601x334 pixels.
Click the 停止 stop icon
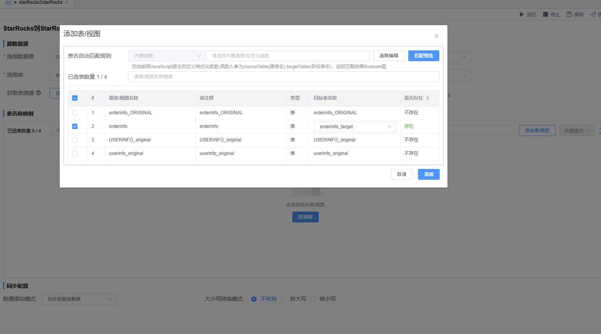(x=545, y=14)
